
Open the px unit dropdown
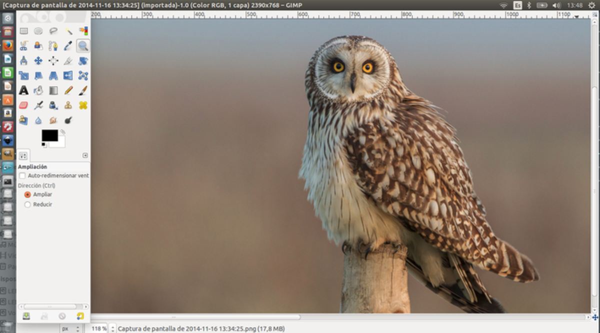point(71,329)
